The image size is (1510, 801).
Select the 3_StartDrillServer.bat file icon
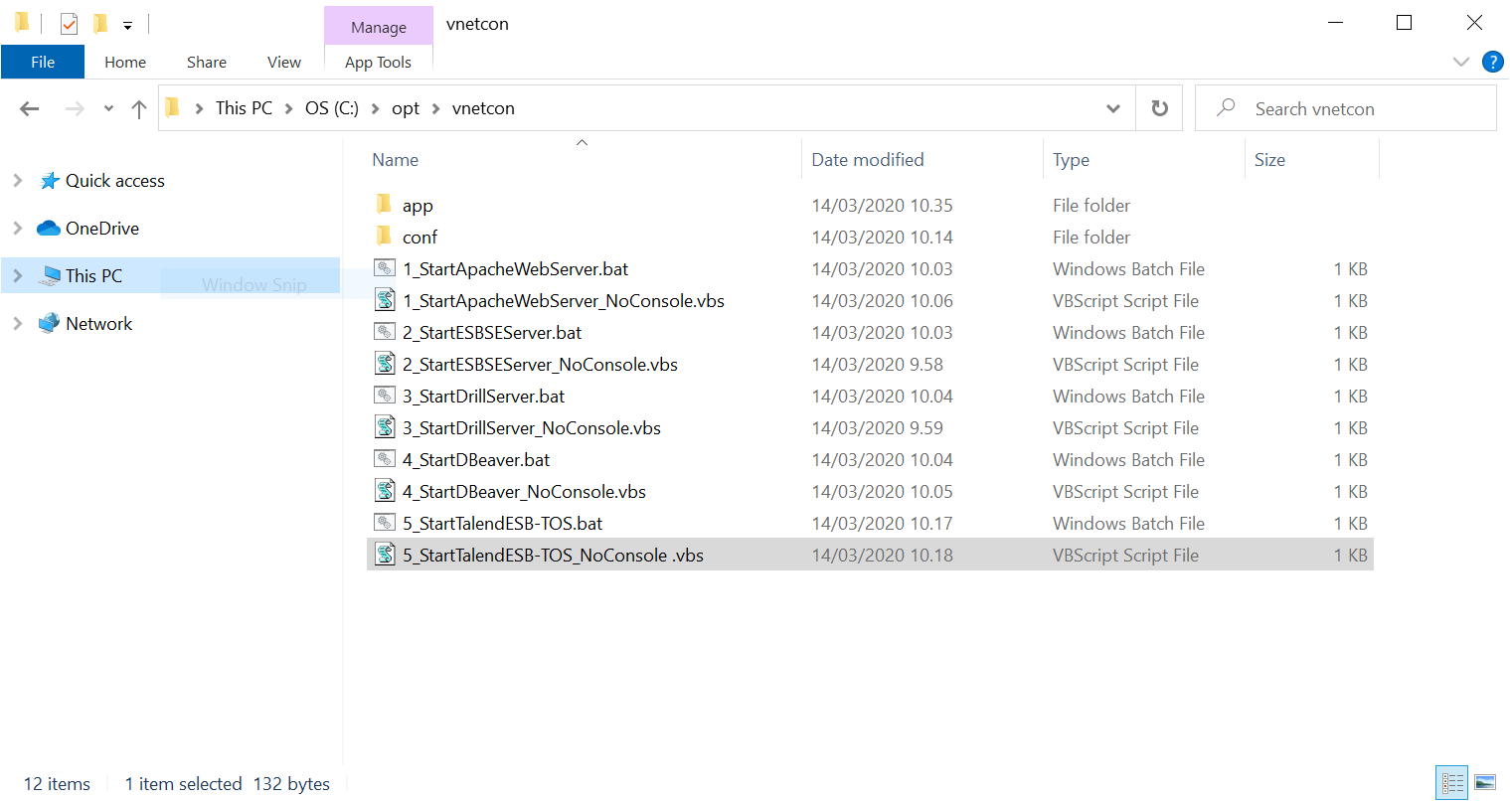tap(385, 396)
